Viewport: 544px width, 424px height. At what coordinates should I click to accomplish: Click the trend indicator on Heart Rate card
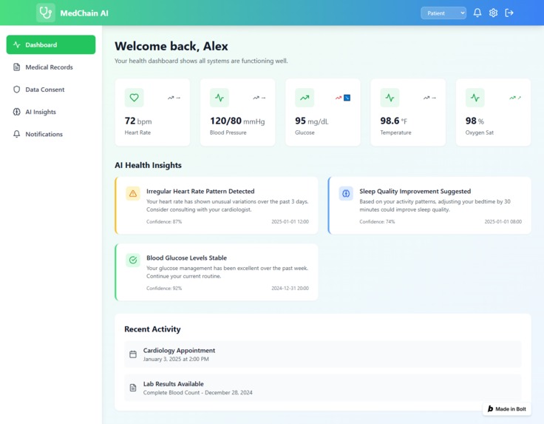coord(174,98)
